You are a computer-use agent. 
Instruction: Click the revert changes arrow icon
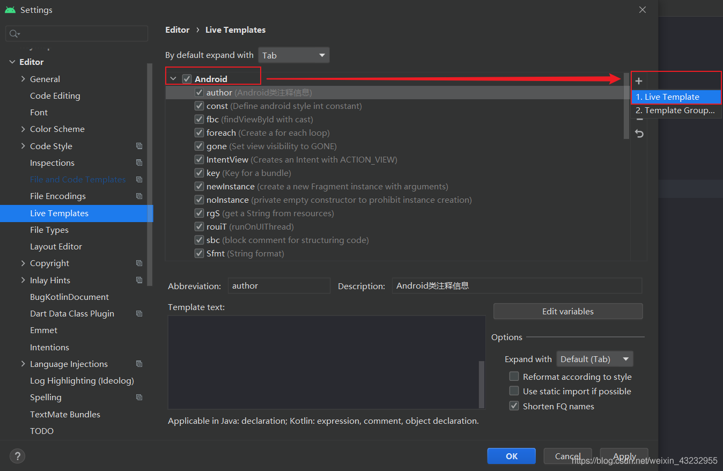point(638,133)
